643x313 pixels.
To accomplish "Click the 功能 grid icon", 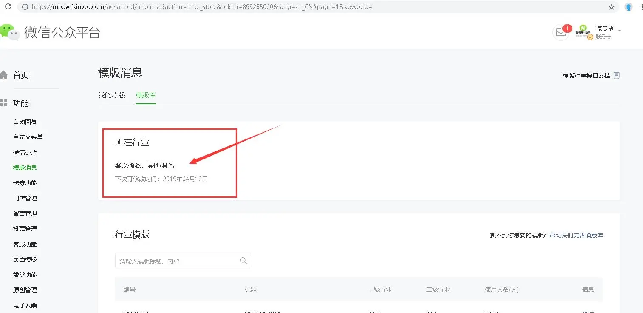I will [4, 103].
